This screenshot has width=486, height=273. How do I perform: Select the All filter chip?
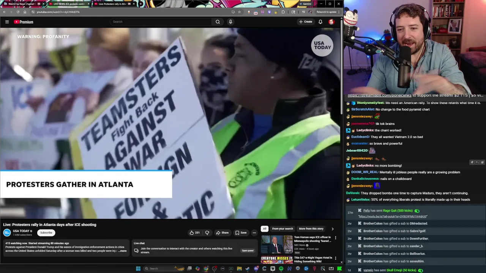click(264, 229)
